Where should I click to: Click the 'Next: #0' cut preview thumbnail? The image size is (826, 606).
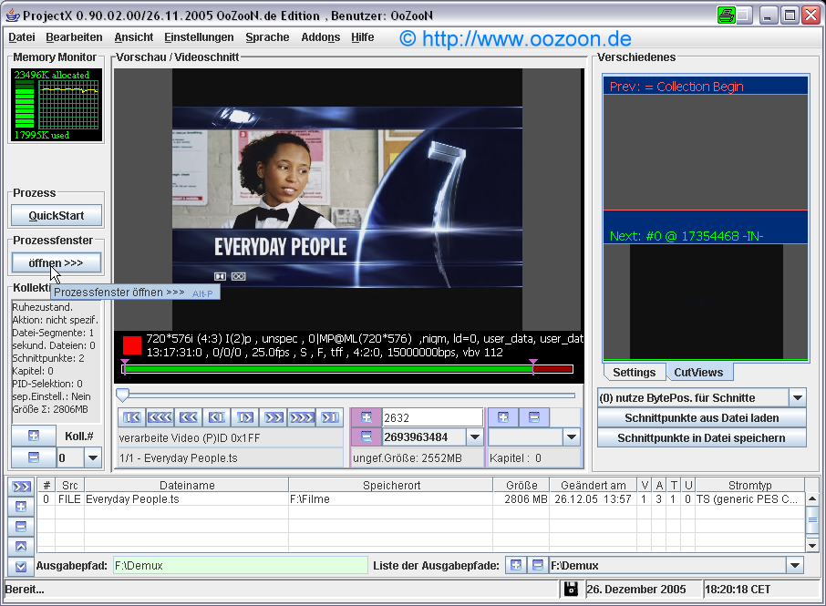706,303
